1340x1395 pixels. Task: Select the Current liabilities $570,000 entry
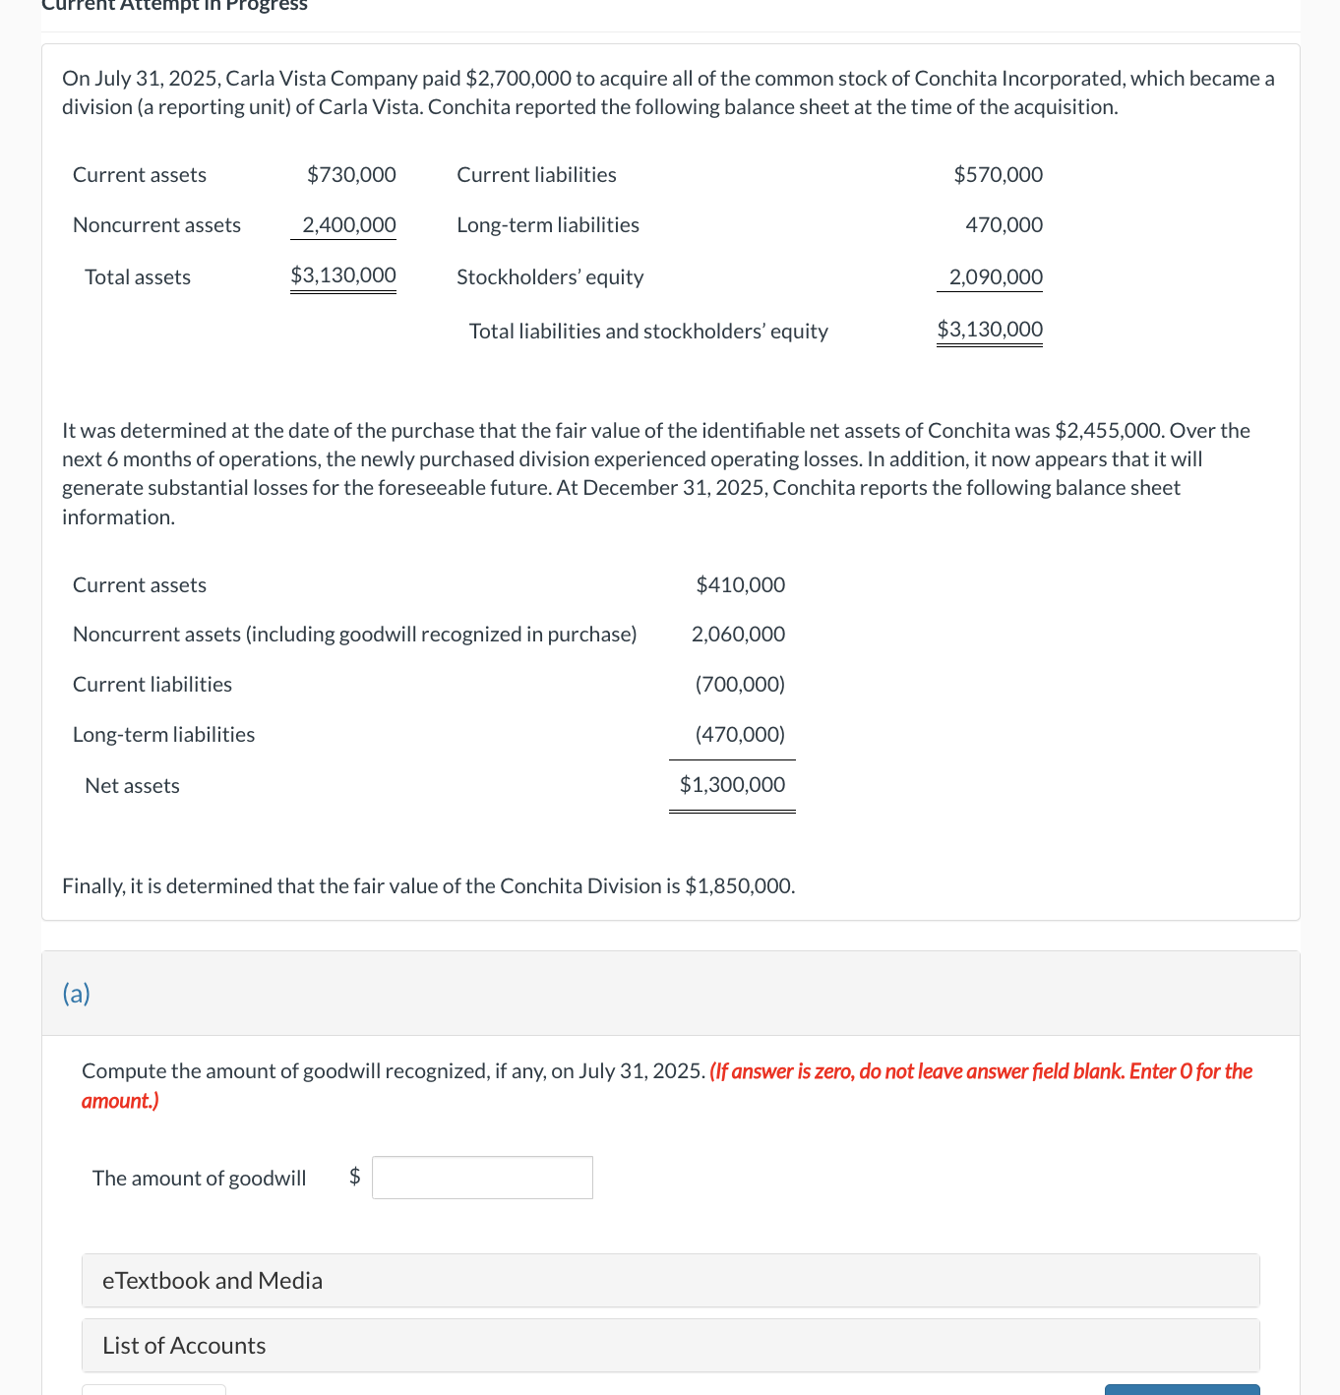click(x=998, y=174)
